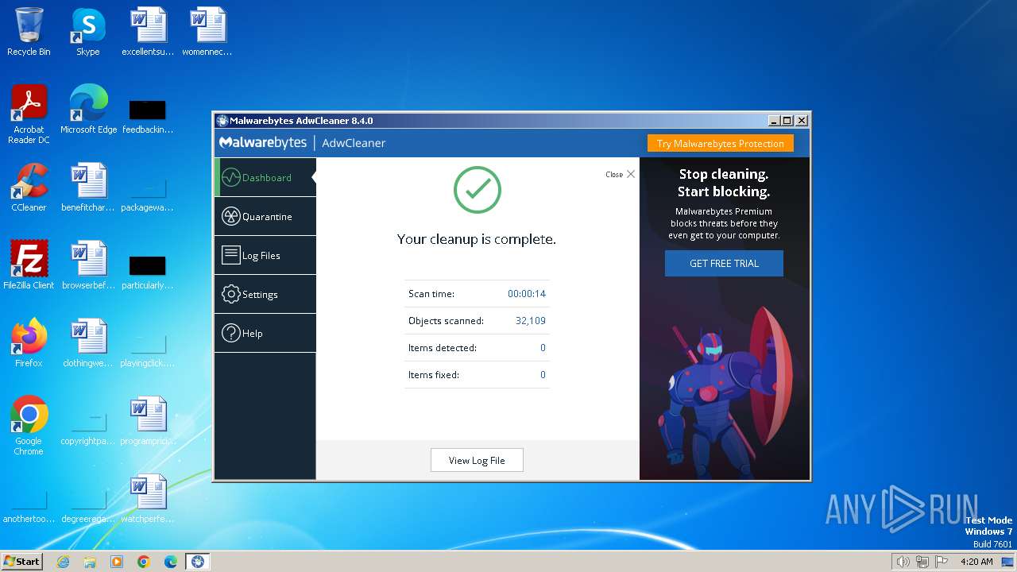Click the AdwCleaner taskbar button

point(198,562)
